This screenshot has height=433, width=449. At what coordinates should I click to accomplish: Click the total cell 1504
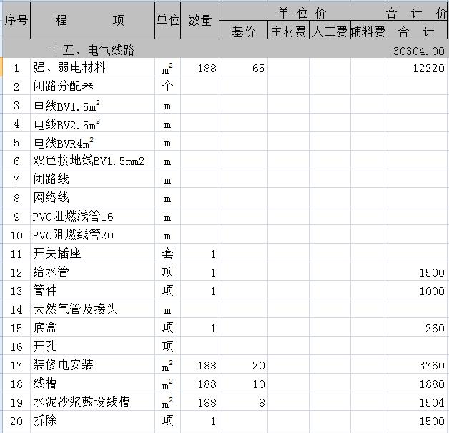coord(417,402)
